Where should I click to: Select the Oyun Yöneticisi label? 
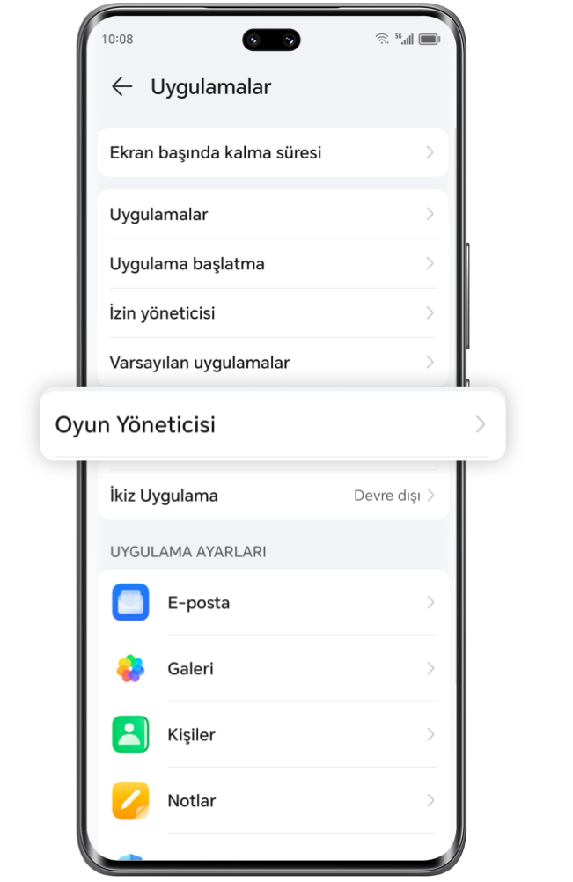(135, 424)
